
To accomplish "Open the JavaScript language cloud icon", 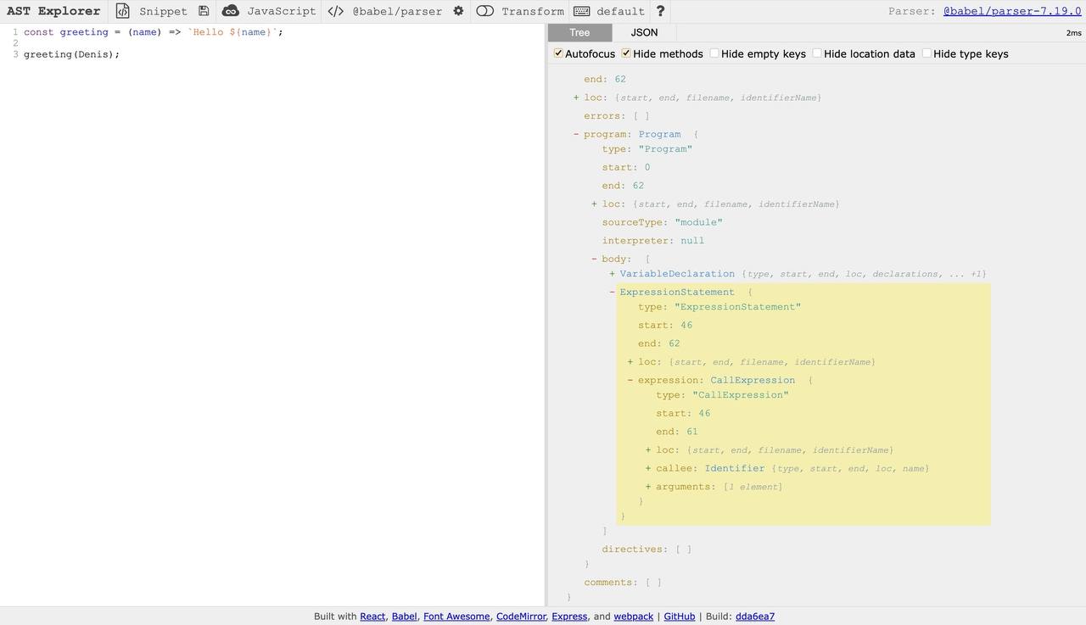I will coord(230,11).
